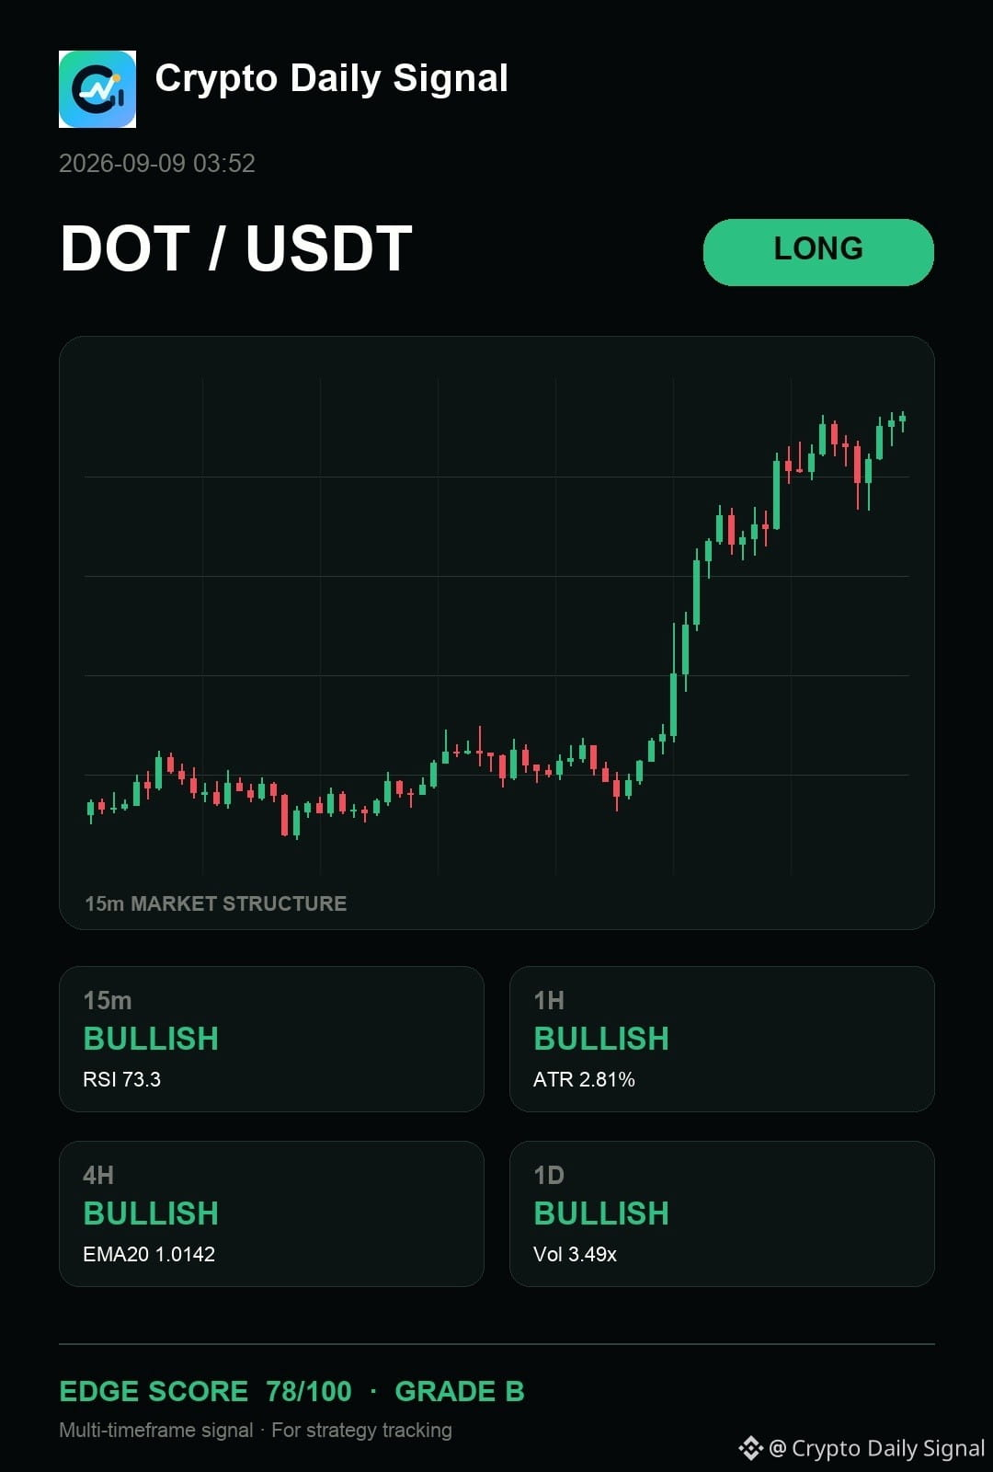Tap the green LONG button
The width and height of the screenshot is (993, 1472).
[818, 252]
